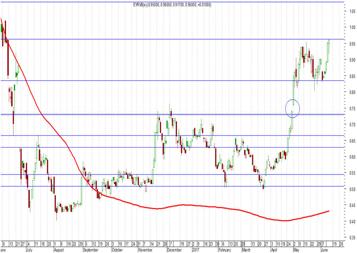Select the 0.75 price axis label
The height and width of the screenshot is (253, 357).
click(352, 109)
